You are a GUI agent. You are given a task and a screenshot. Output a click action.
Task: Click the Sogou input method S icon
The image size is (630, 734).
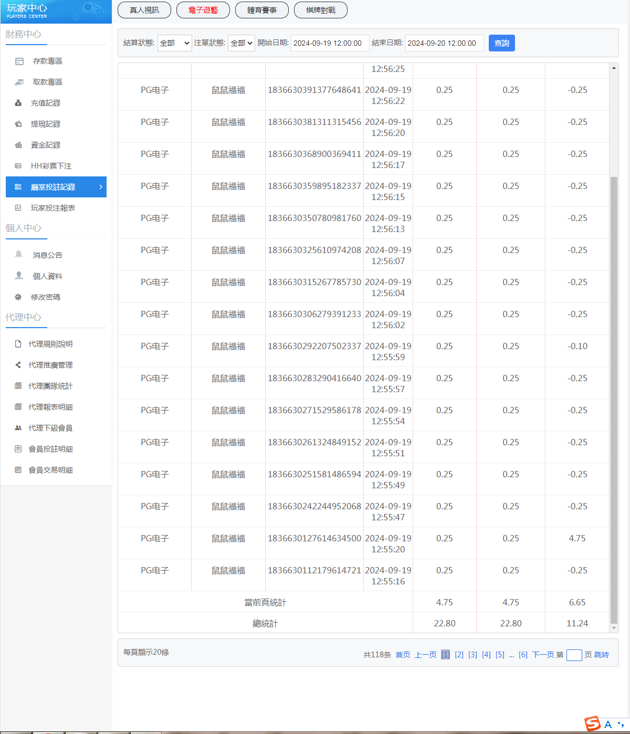pos(593,723)
